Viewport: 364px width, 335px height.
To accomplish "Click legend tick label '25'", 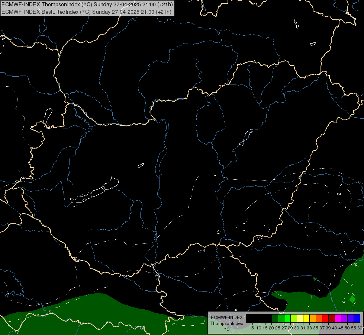I will [278, 328].
